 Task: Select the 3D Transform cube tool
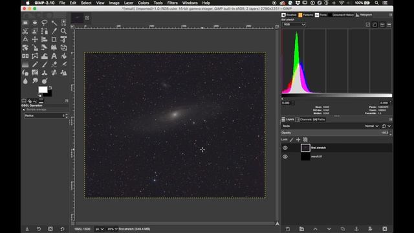63,48
